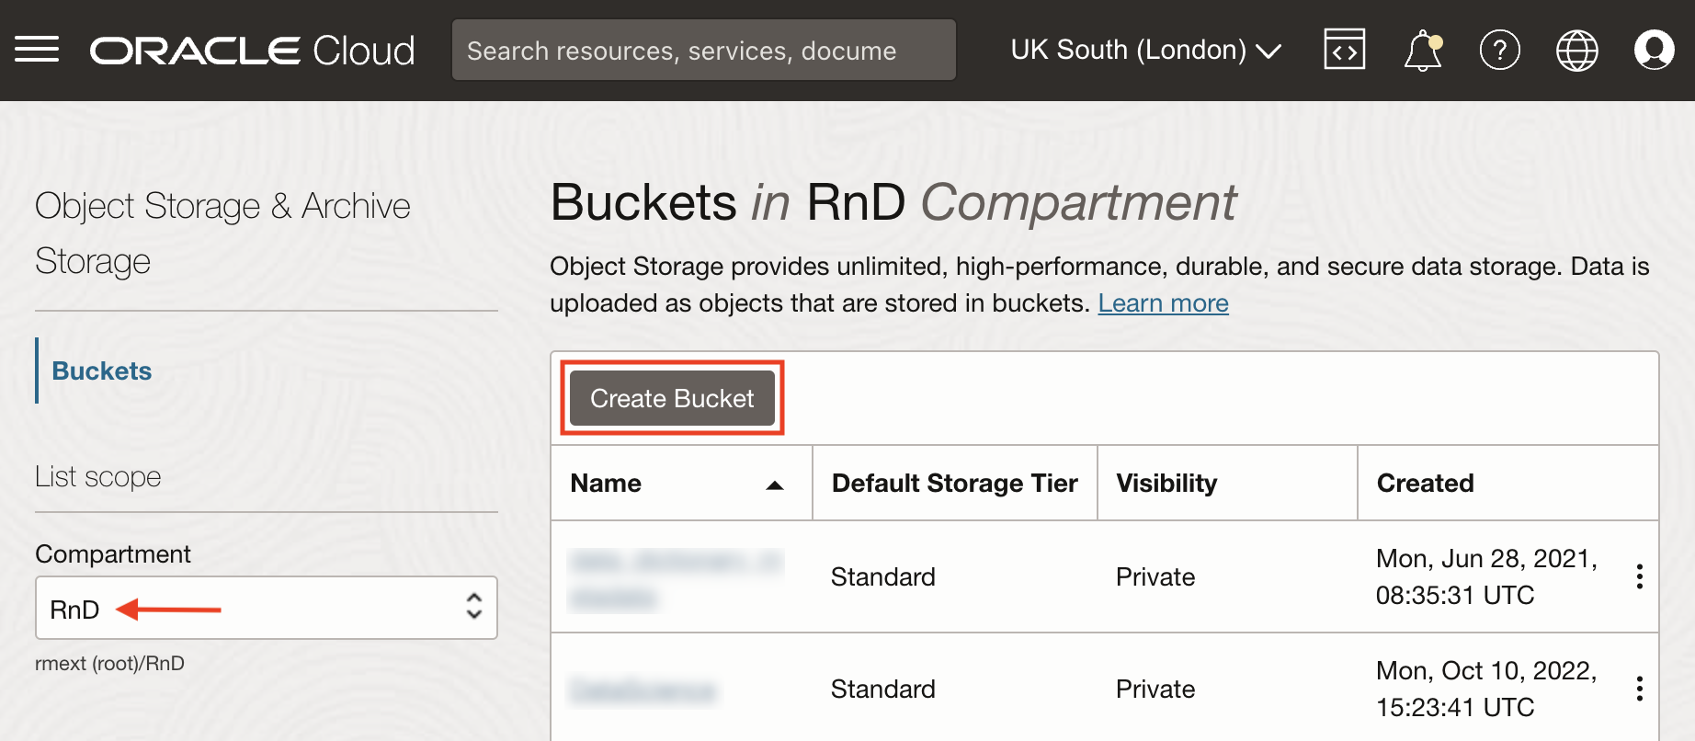This screenshot has width=1695, height=741.
Task: Open the second blurred bucket name link
Action: tap(642, 690)
